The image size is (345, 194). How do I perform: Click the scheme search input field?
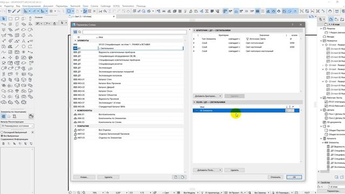(x=135, y=32)
